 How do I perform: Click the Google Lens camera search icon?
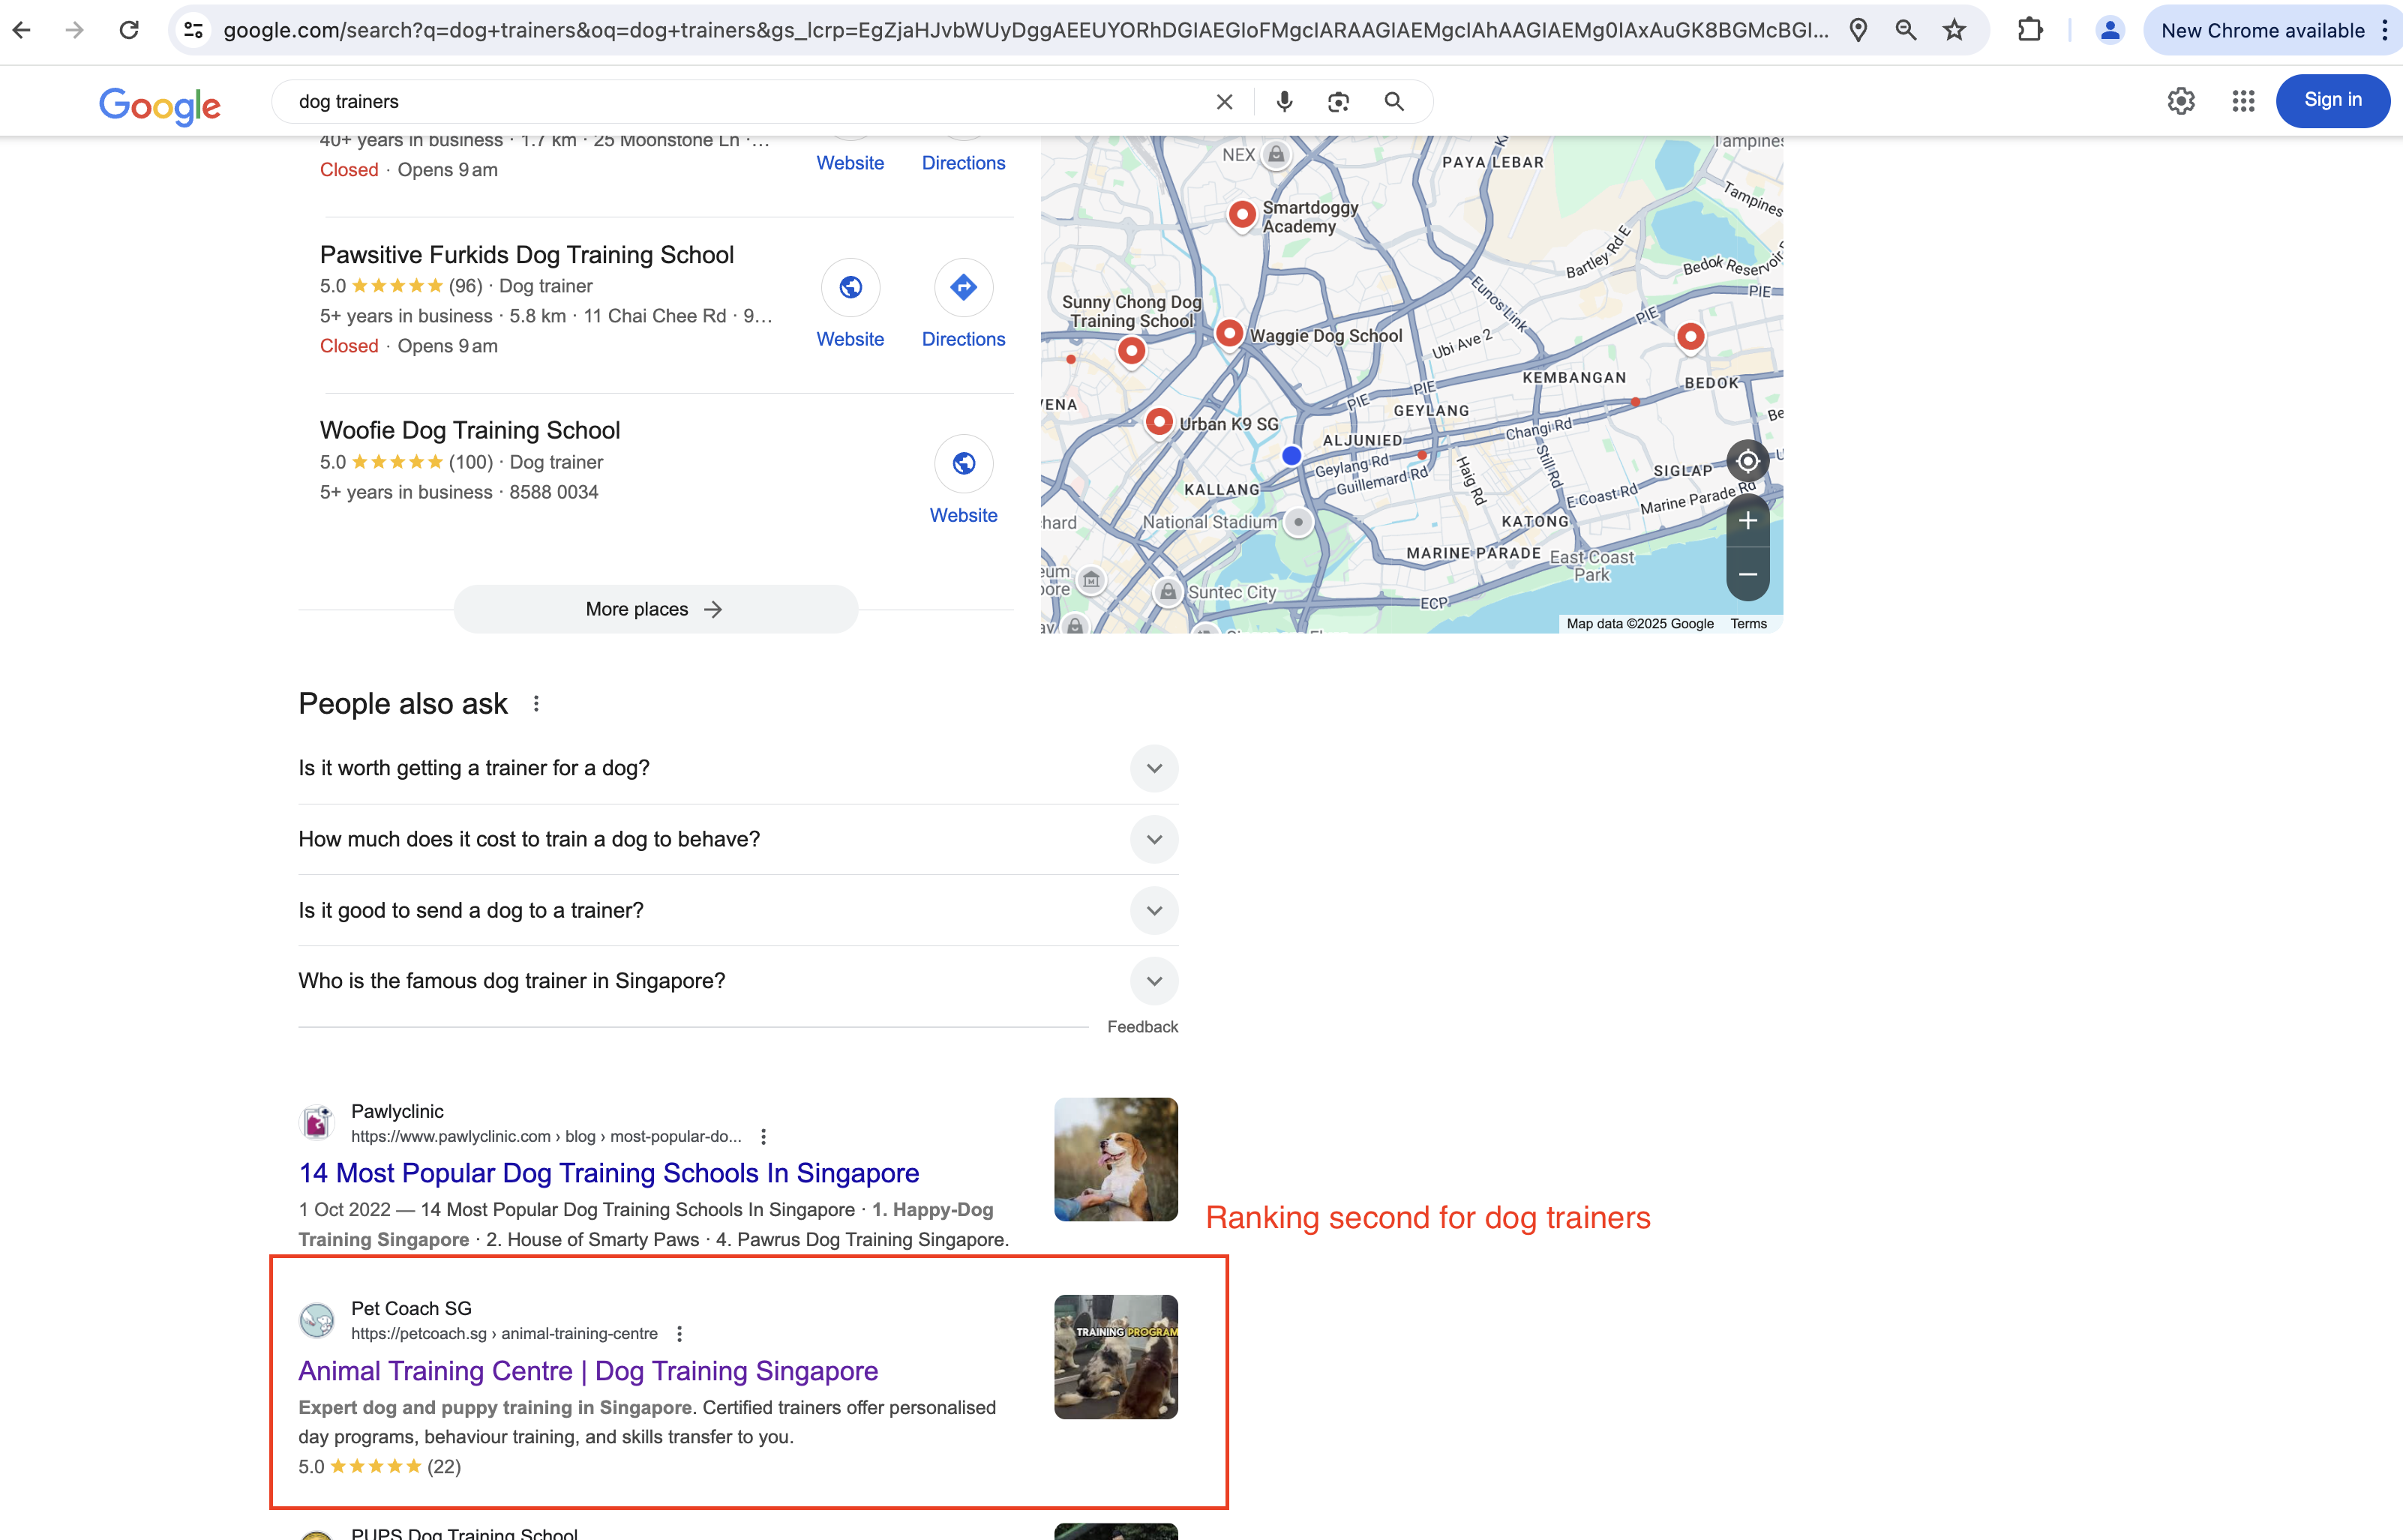[1338, 100]
